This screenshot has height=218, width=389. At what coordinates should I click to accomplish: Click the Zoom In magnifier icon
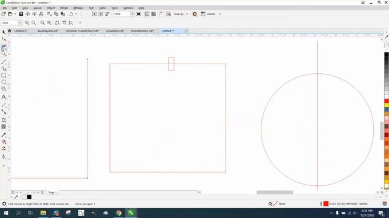click(27, 23)
